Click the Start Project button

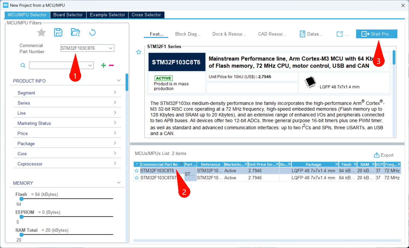point(376,34)
